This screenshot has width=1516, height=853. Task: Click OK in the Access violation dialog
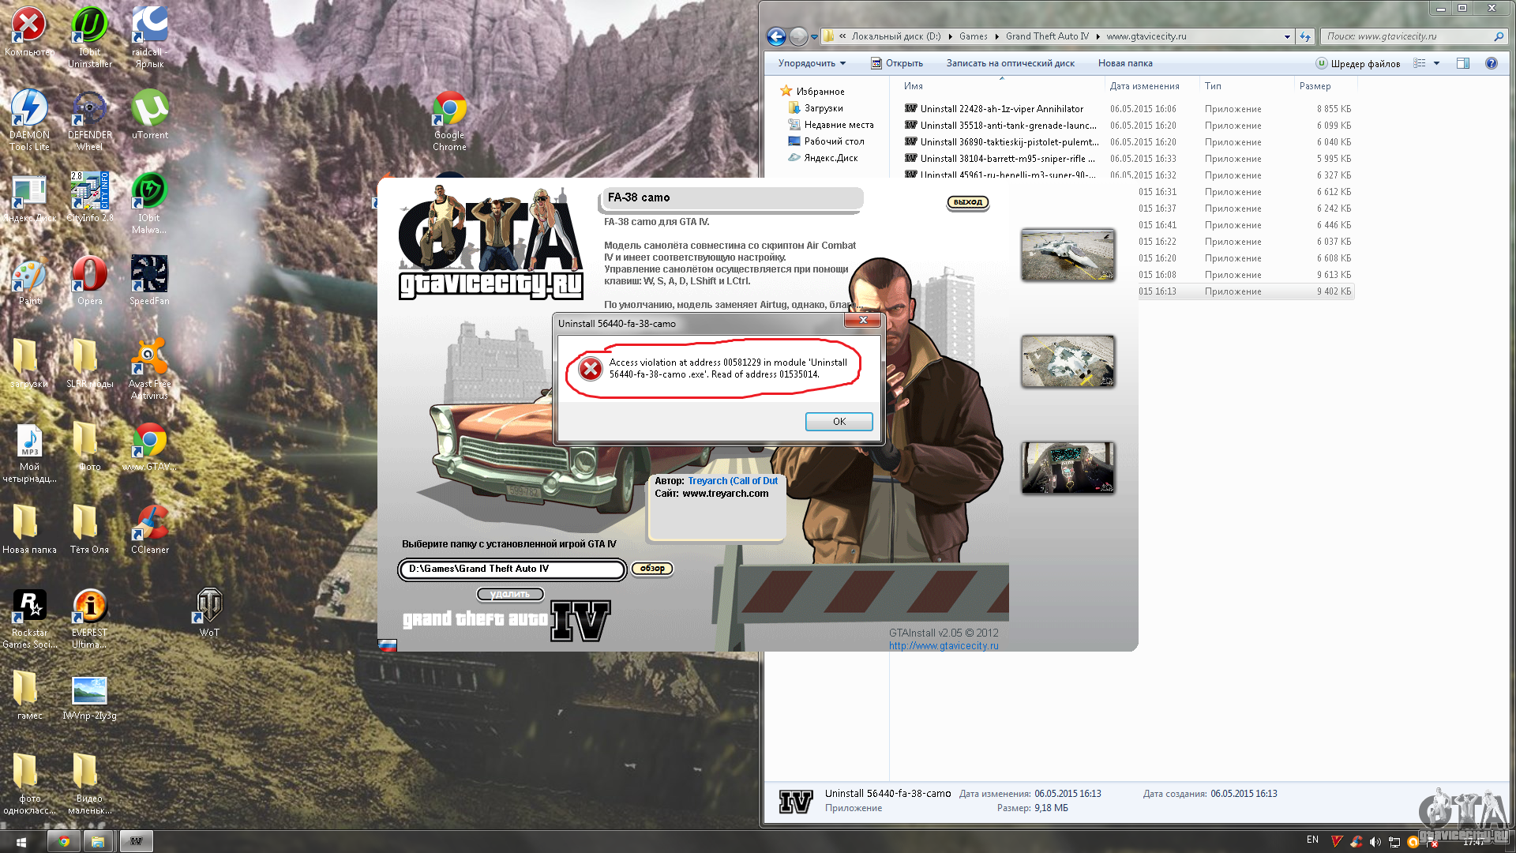[839, 422]
